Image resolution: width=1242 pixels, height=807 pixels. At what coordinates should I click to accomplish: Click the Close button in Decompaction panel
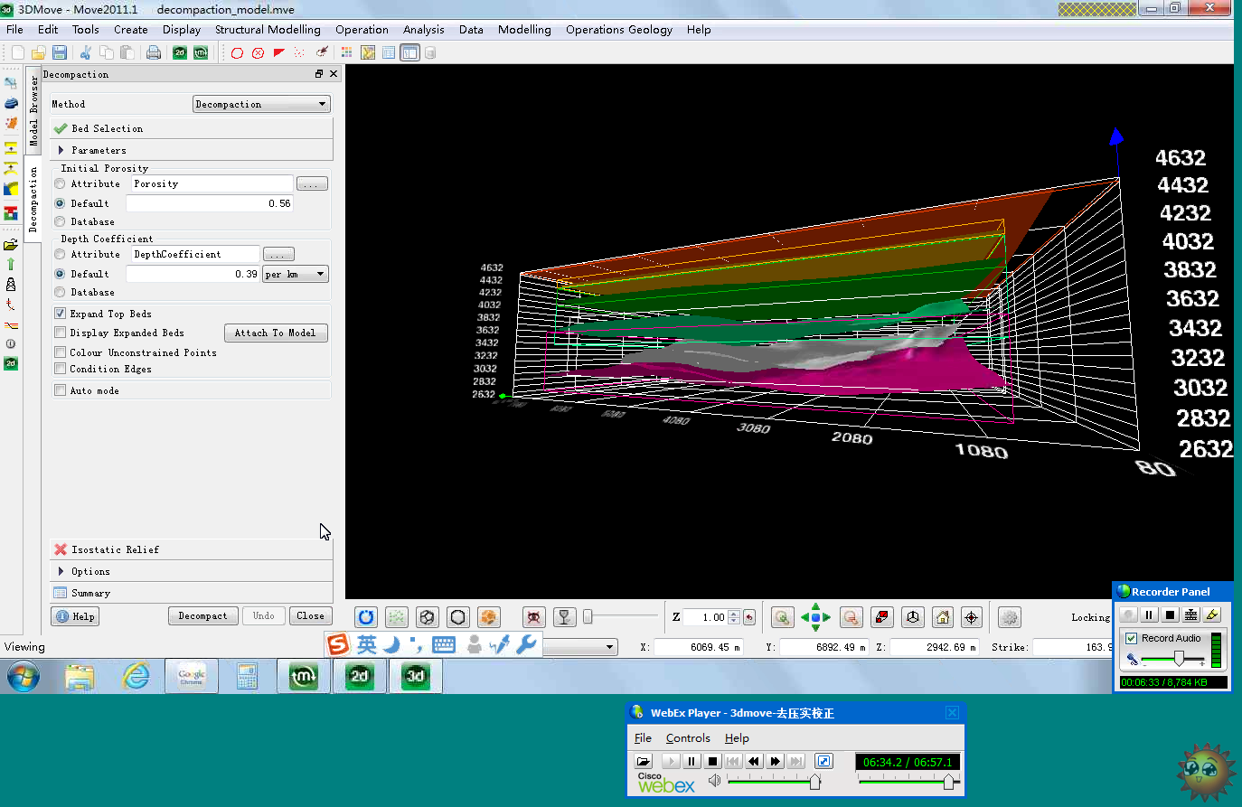click(x=311, y=616)
